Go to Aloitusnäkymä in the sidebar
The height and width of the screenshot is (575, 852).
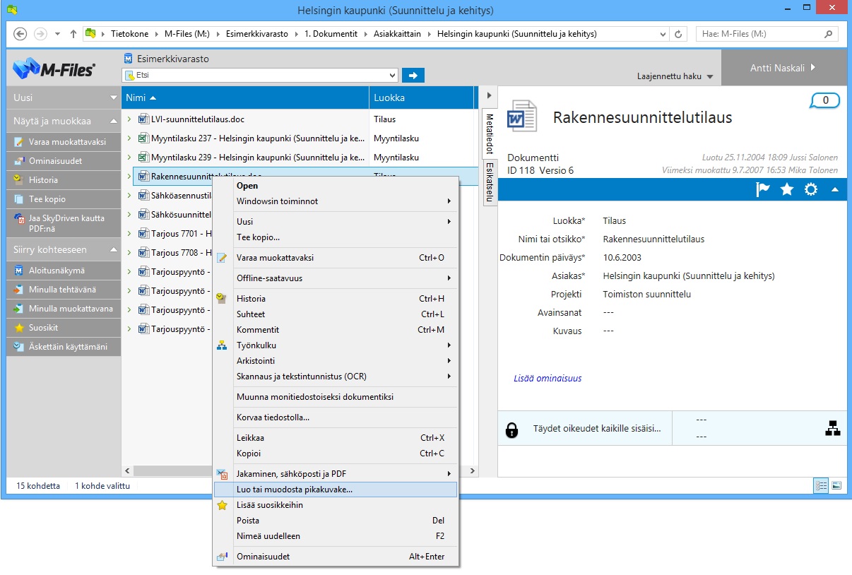click(x=64, y=271)
